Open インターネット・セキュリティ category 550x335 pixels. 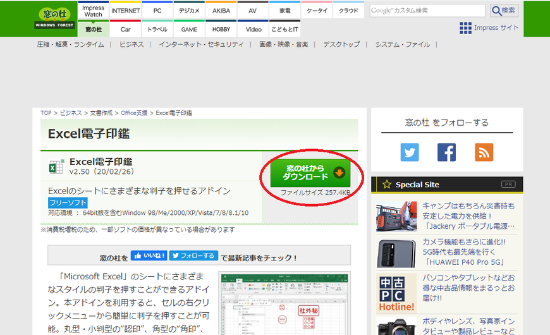click(x=201, y=44)
